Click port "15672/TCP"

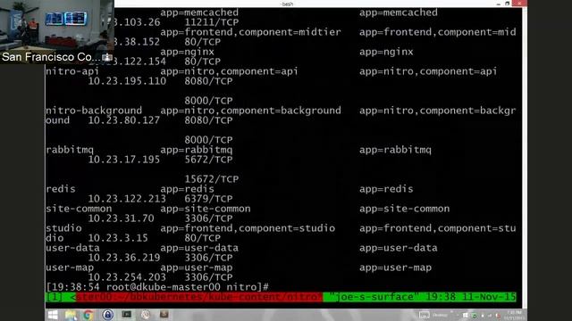coord(212,179)
